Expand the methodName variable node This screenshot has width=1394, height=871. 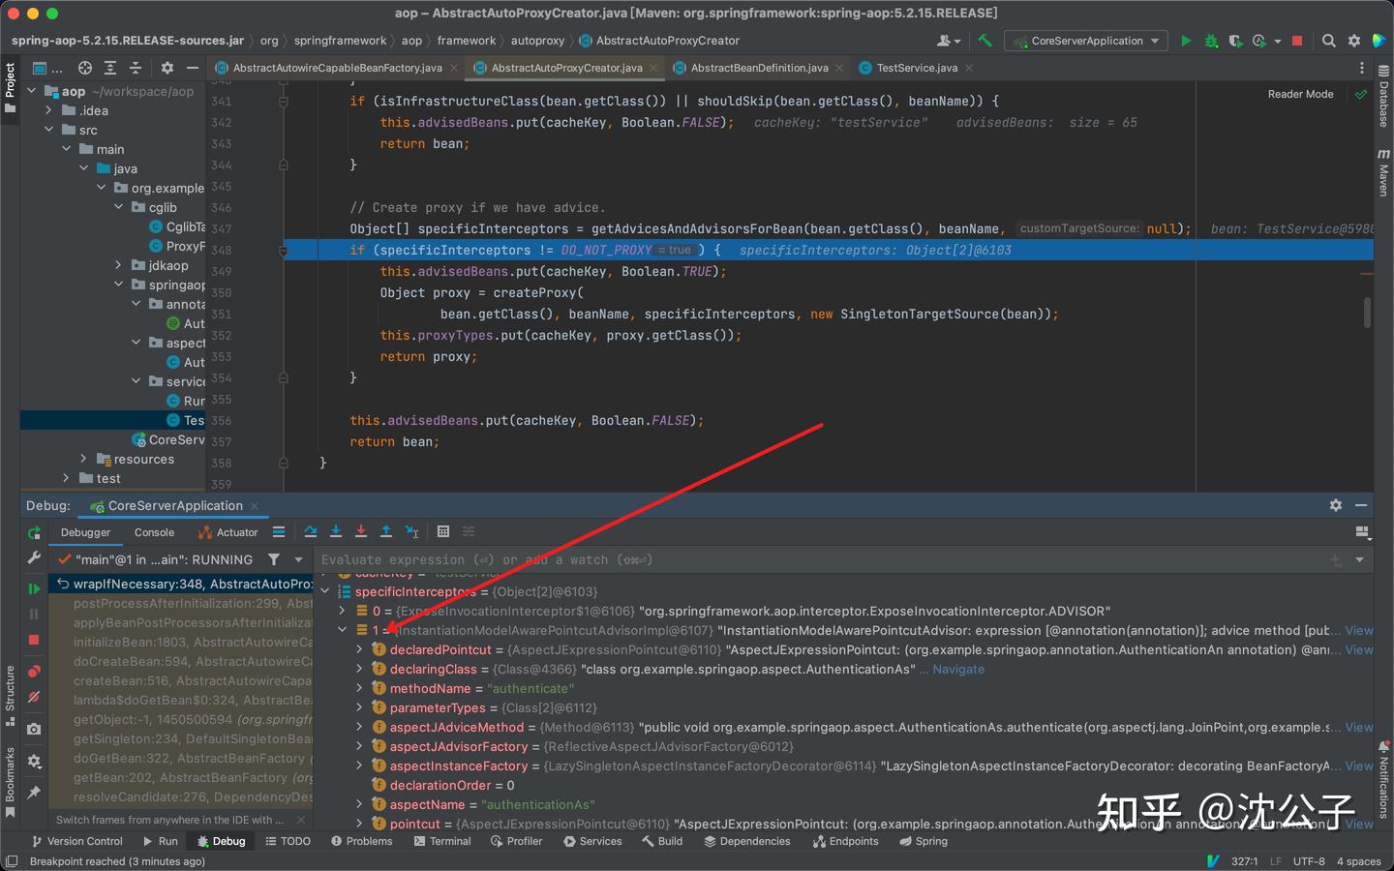tap(359, 688)
